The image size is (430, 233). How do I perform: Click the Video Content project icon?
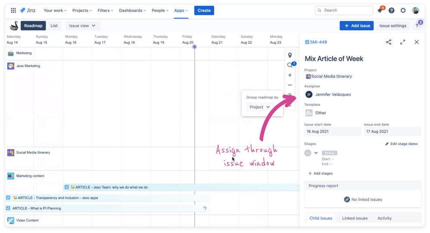[x=11, y=221]
